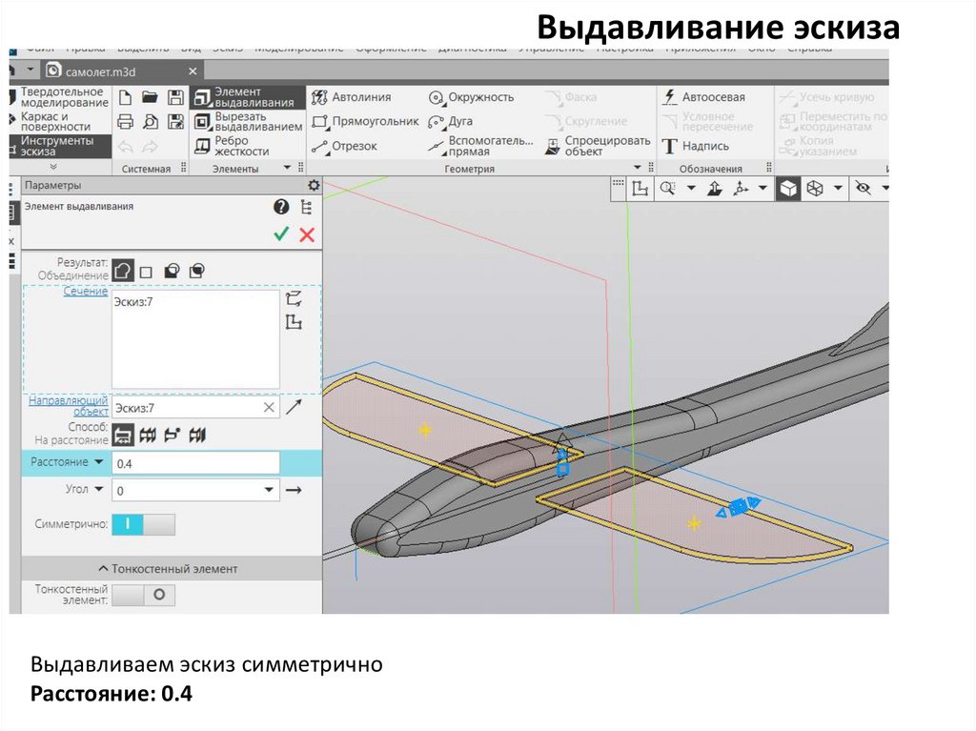Choose the Прямоугольник tool
This screenshot has height=731, width=976.
(364, 121)
